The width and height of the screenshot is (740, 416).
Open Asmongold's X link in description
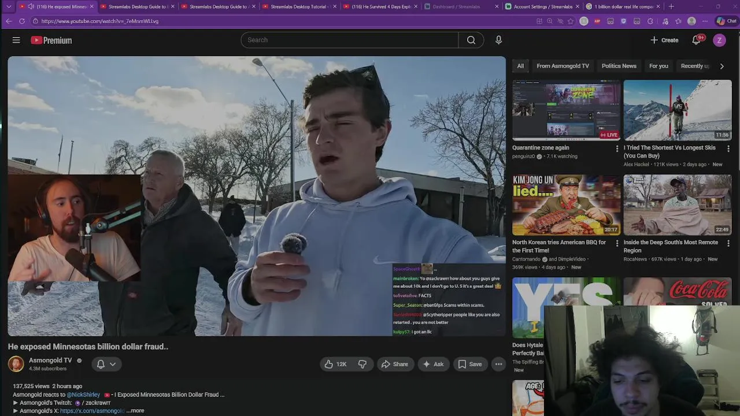(x=92, y=411)
